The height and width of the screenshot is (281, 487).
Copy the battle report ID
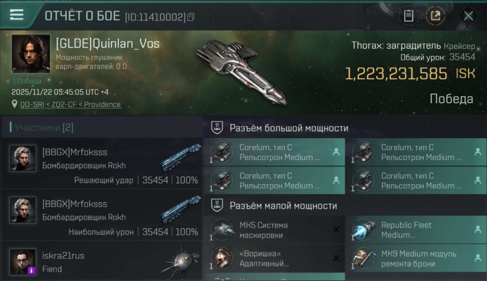[x=191, y=17]
